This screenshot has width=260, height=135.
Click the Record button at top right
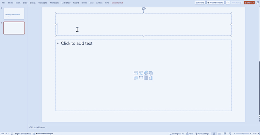200,3
